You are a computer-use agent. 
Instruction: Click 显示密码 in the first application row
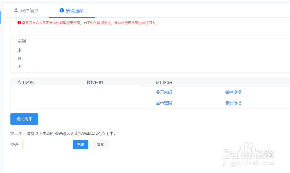click(x=164, y=92)
